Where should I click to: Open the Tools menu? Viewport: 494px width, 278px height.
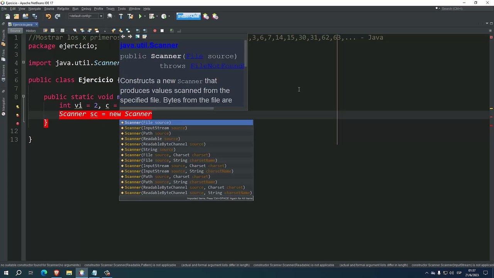(122, 8)
